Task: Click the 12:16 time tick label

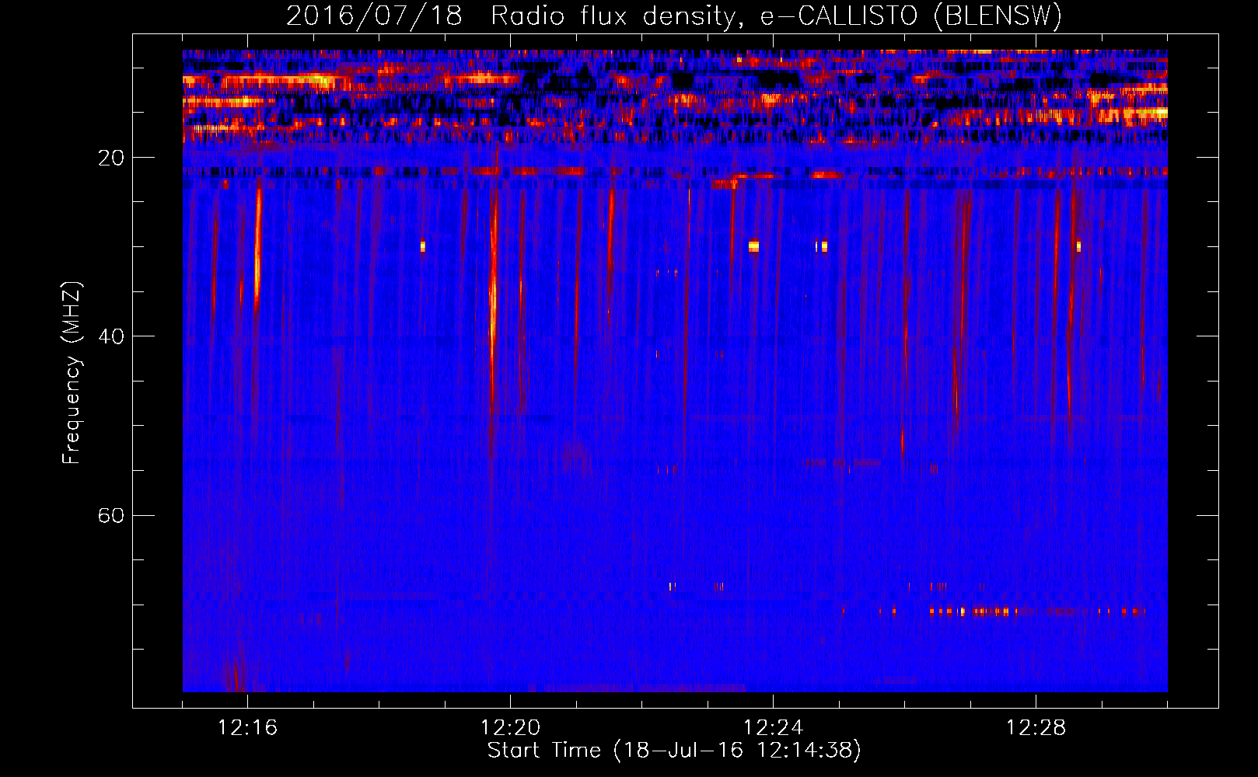Action: pyautogui.click(x=247, y=727)
